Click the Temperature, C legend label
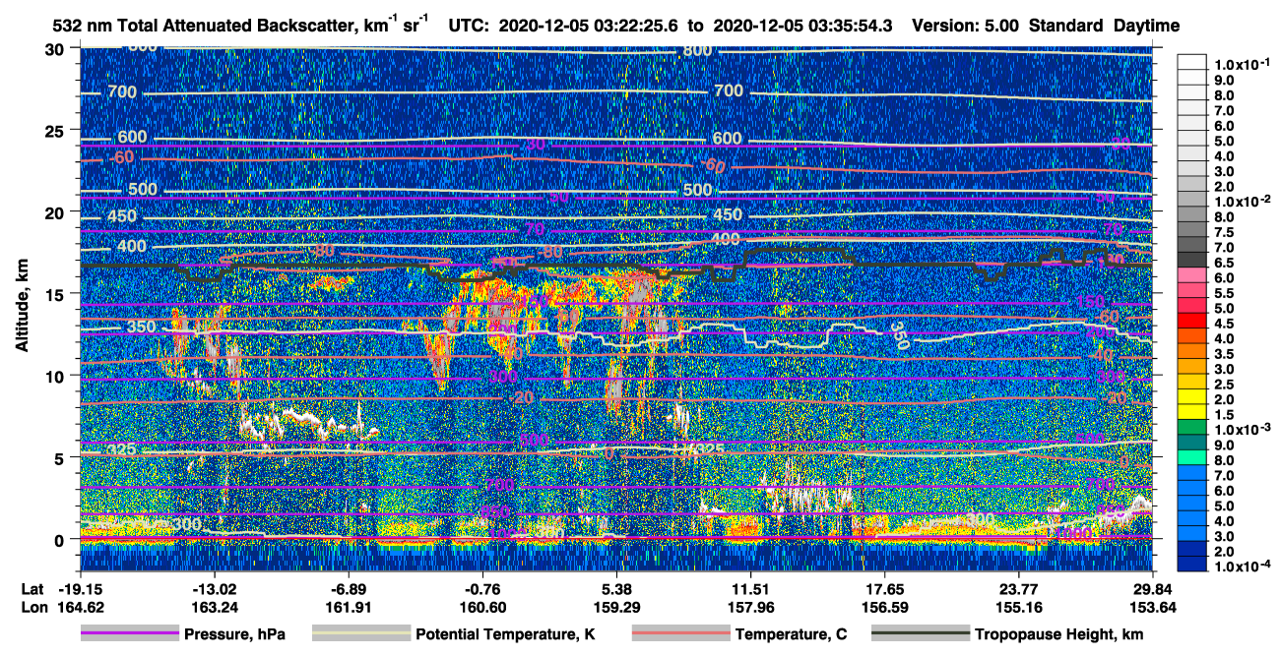1280x656 pixels. (791, 634)
